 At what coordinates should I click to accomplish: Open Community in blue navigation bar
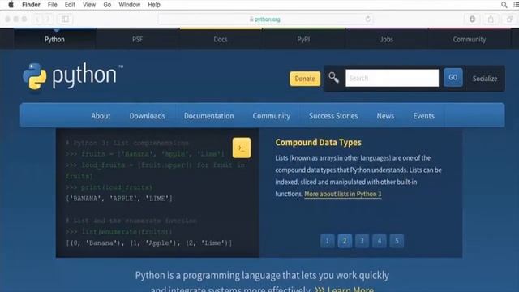[x=272, y=116]
